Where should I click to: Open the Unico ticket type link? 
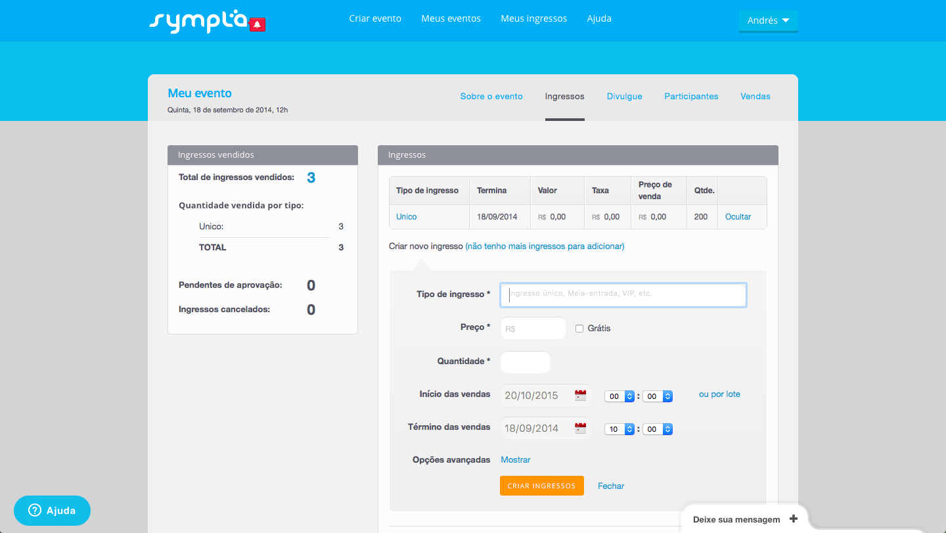pyautogui.click(x=407, y=217)
